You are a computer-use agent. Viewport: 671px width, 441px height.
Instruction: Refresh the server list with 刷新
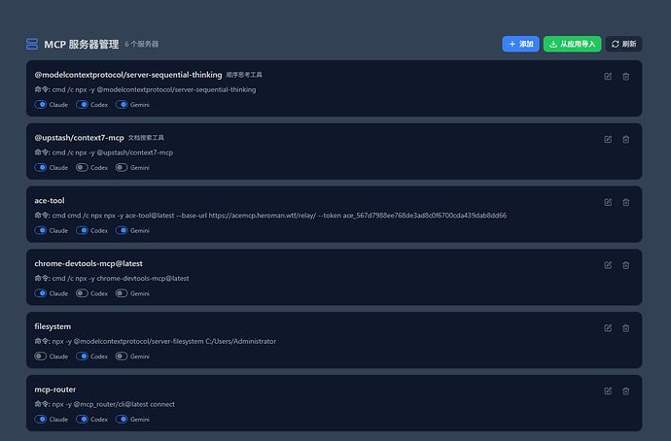tap(624, 44)
